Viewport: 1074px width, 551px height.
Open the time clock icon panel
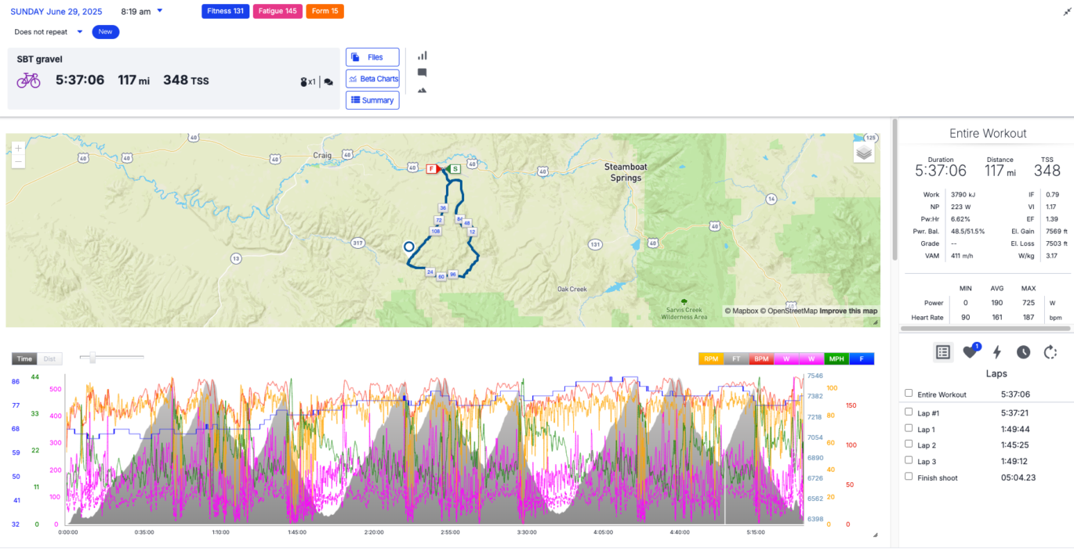[1023, 352]
